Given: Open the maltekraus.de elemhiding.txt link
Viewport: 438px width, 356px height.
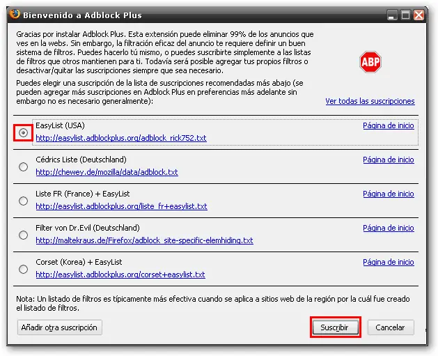Looking at the screenshot, I should pyautogui.click(x=144, y=240).
